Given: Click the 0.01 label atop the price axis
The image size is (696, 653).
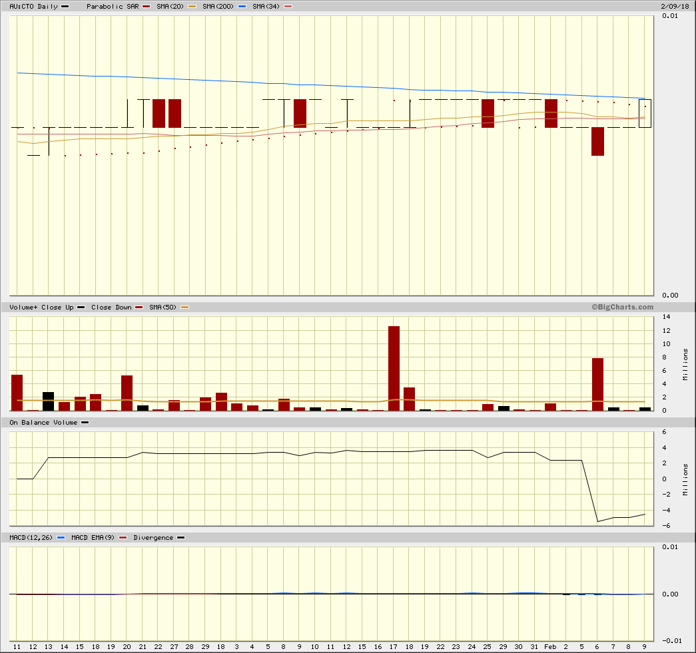Looking at the screenshot, I should (x=670, y=16).
